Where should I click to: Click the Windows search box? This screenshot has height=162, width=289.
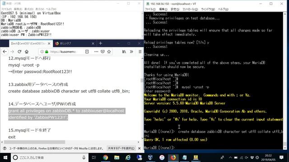(x=49, y=157)
